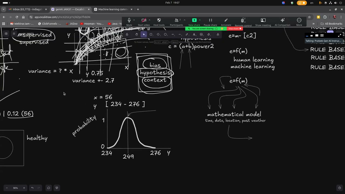The width and height of the screenshot is (345, 194).
Task: Switch Zoom thumbnail to gallery grid view
Action: pyautogui.click(x=322, y=35)
